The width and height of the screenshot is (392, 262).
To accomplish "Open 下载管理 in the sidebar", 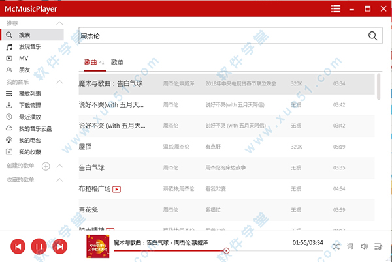I will coord(29,105).
